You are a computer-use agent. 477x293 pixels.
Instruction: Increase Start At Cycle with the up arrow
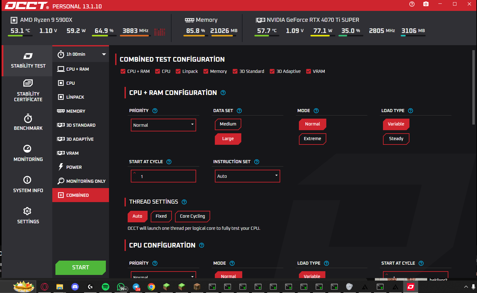tap(135, 173)
